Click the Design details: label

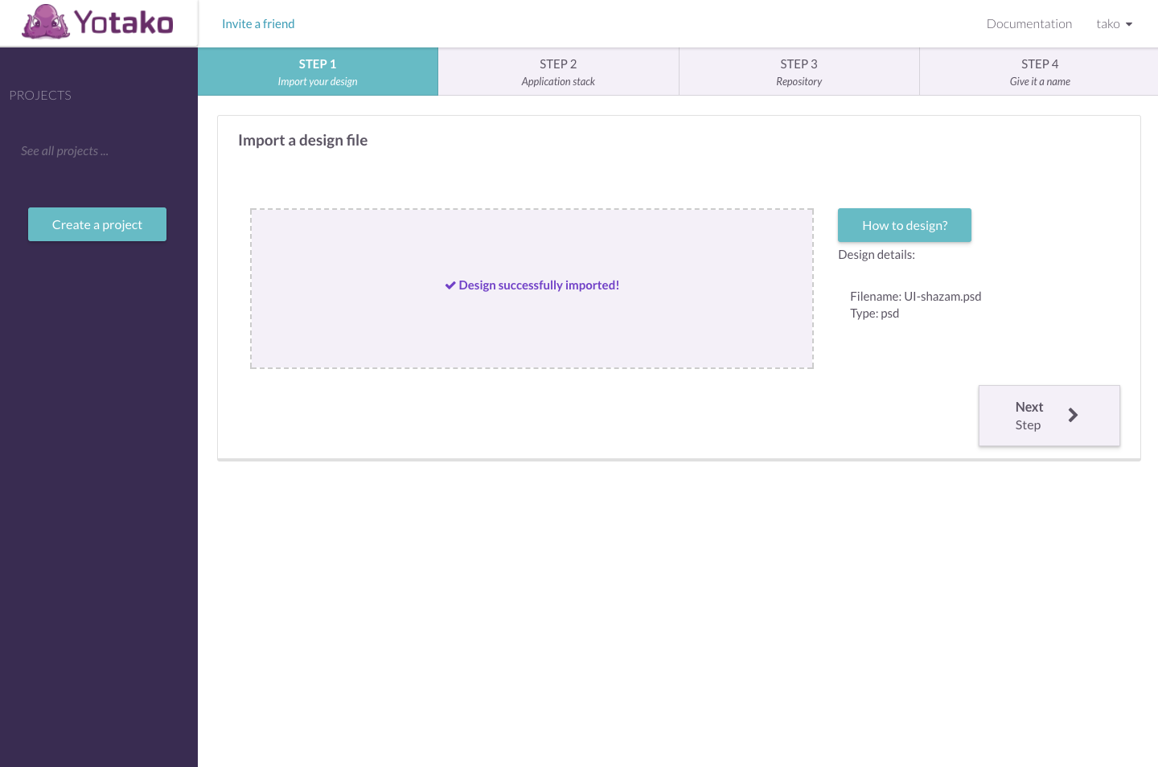click(x=877, y=255)
